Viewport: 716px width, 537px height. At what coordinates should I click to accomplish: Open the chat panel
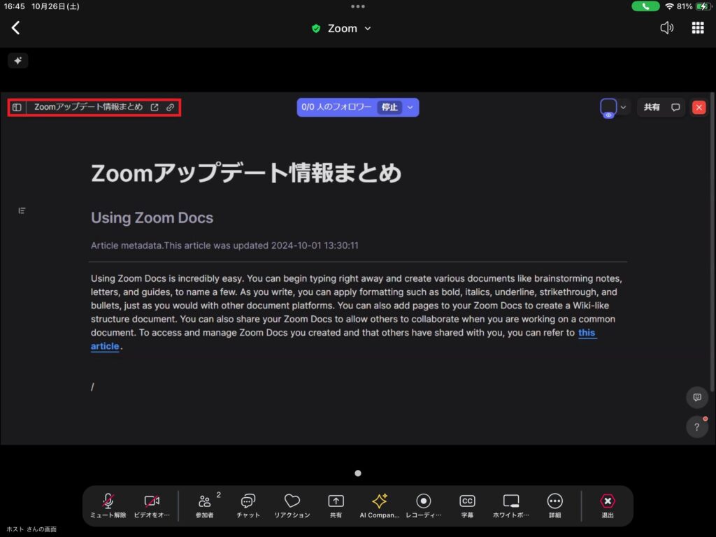248,505
